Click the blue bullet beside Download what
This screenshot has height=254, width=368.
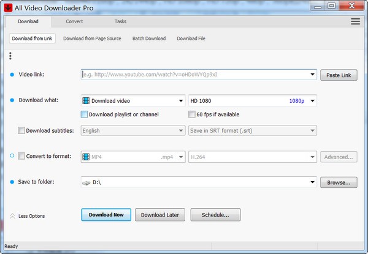pyautogui.click(x=12, y=100)
